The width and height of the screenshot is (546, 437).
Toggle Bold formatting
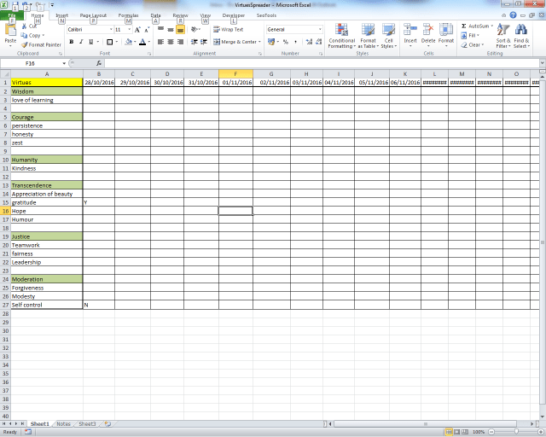pos(70,41)
